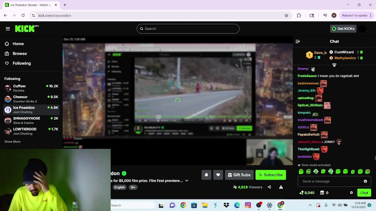Reload the page
This screenshot has height=211, width=376.
tap(23, 16)
